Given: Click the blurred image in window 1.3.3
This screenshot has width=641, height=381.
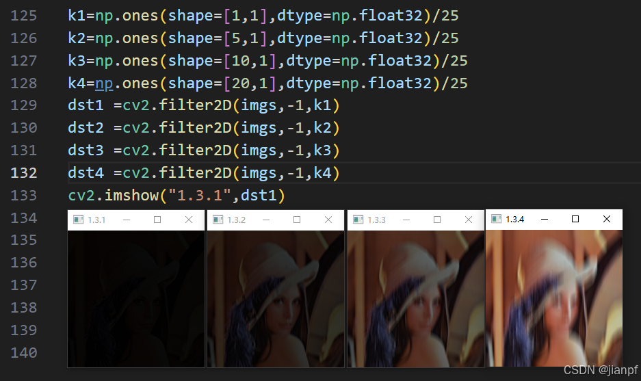Looking at the screenshot, I should click(x=416, y=299).
